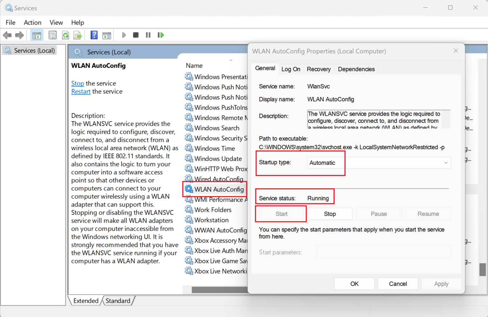Image resolution: width=488 pixels, height=317 pixels.
Task: Open the Action menu
Action: (x=32, y=23)
